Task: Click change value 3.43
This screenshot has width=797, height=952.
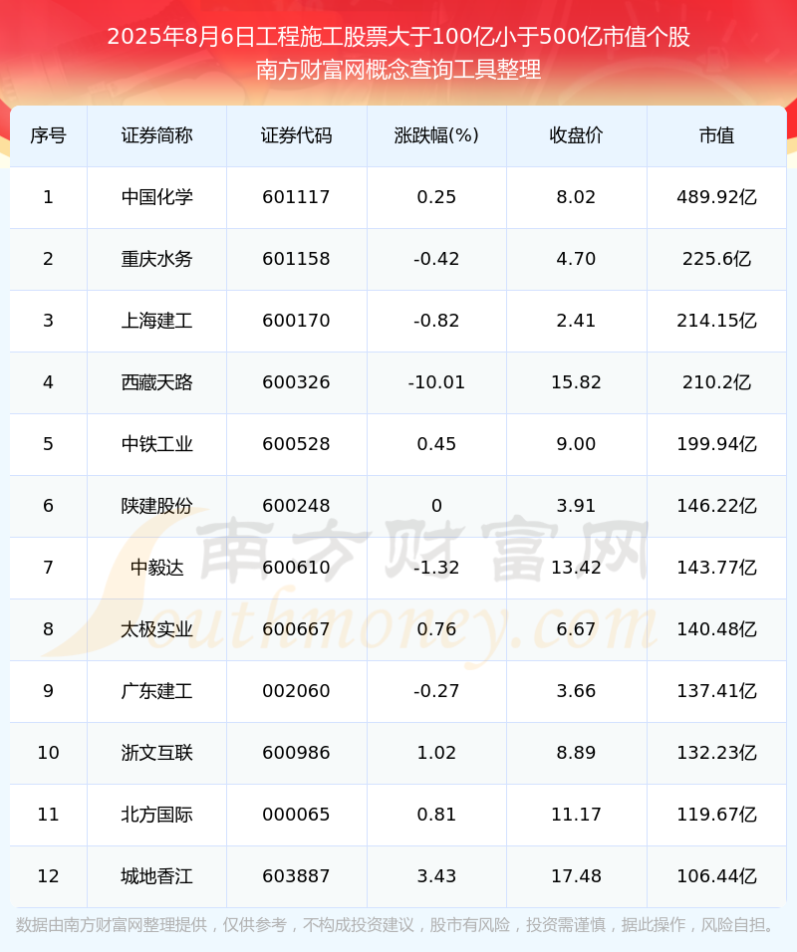Action: (436, 876)
